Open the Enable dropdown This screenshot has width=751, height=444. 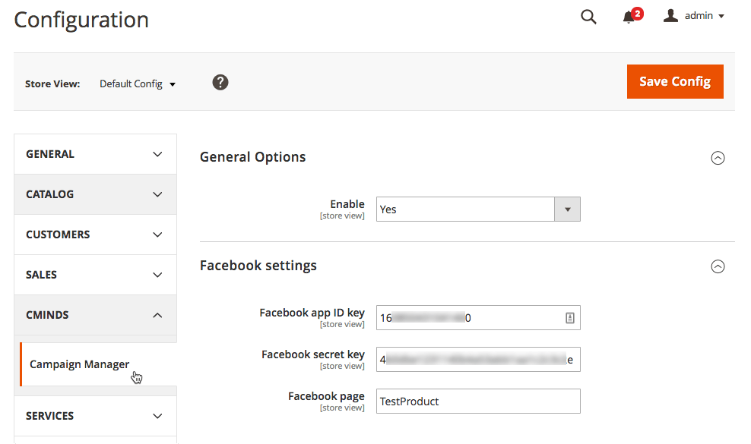[x=478, y=209]
